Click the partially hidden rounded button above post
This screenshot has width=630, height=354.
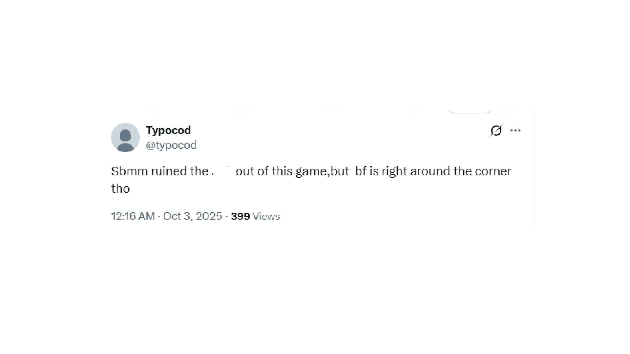tap(470, 111)
